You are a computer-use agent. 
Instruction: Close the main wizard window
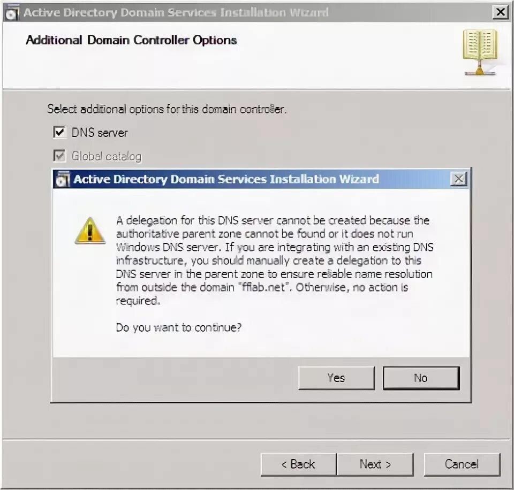(x=501, y=12)
